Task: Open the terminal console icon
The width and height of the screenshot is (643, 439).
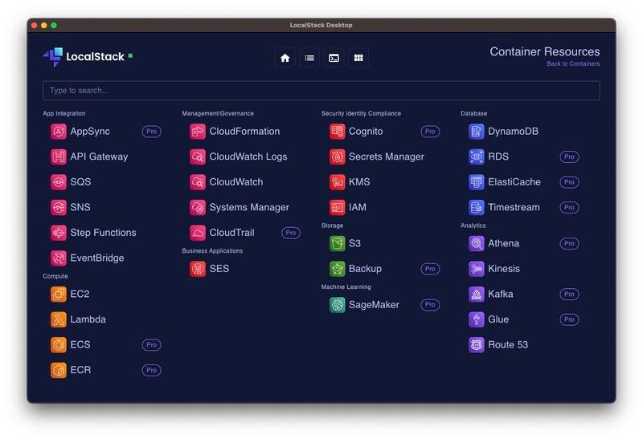Action: [x=334, y=58]
